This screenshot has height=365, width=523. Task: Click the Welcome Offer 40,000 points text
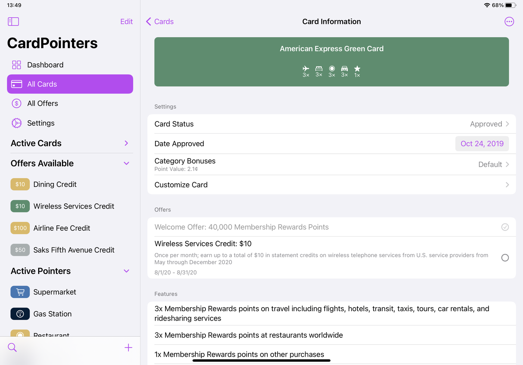pyautogui.click(x=242, y=227)
